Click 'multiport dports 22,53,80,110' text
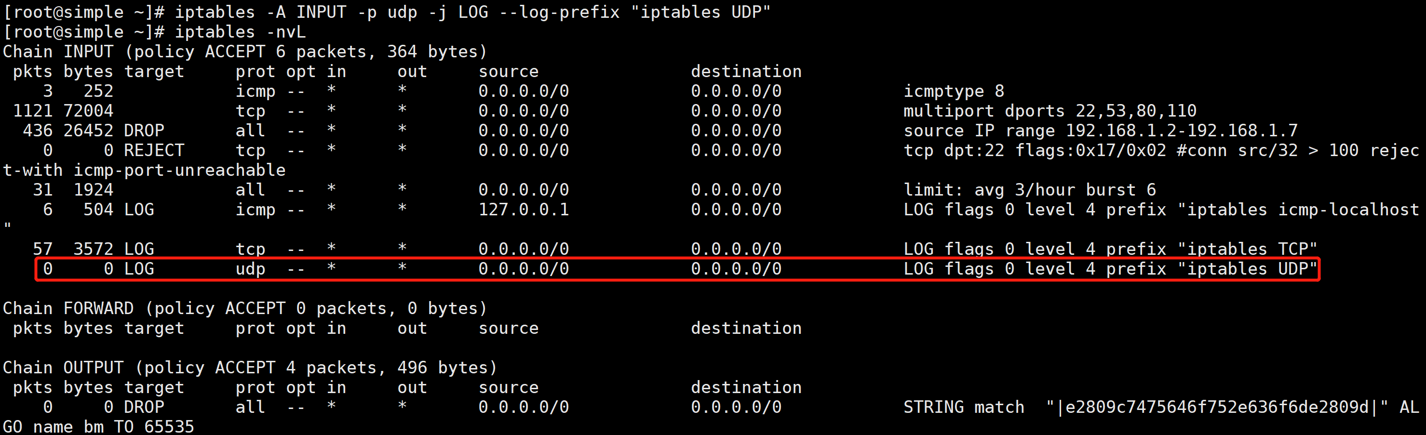This screenshot has width=1426, height=435. [1049, 111]
